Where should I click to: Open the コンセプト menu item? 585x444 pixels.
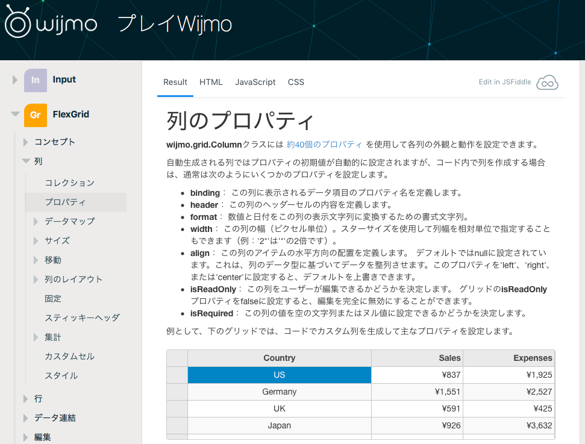click(x=55, y=142)
